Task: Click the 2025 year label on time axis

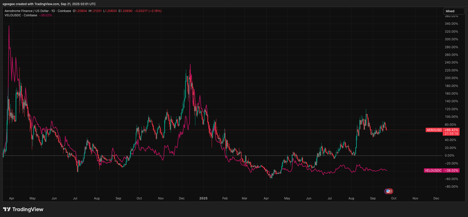Action: click(204, 198)
